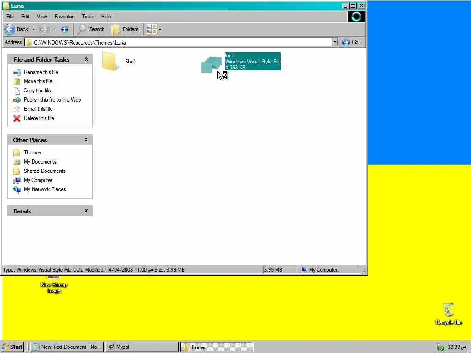Click the Move this file icon
This screenshot has width=471, height=353.
17,81
